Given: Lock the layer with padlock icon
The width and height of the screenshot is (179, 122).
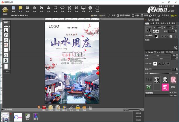Looking at the screenshot, I should tap(78, 108).
